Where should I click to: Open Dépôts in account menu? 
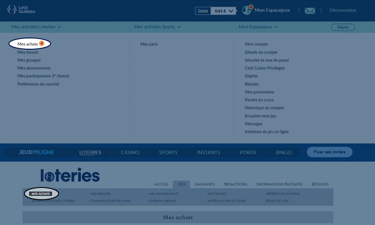tap(251, 76)
